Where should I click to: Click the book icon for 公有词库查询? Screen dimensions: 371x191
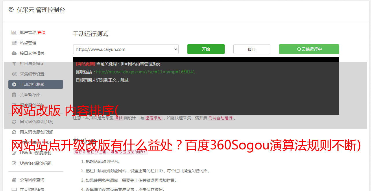pos(14,180)
